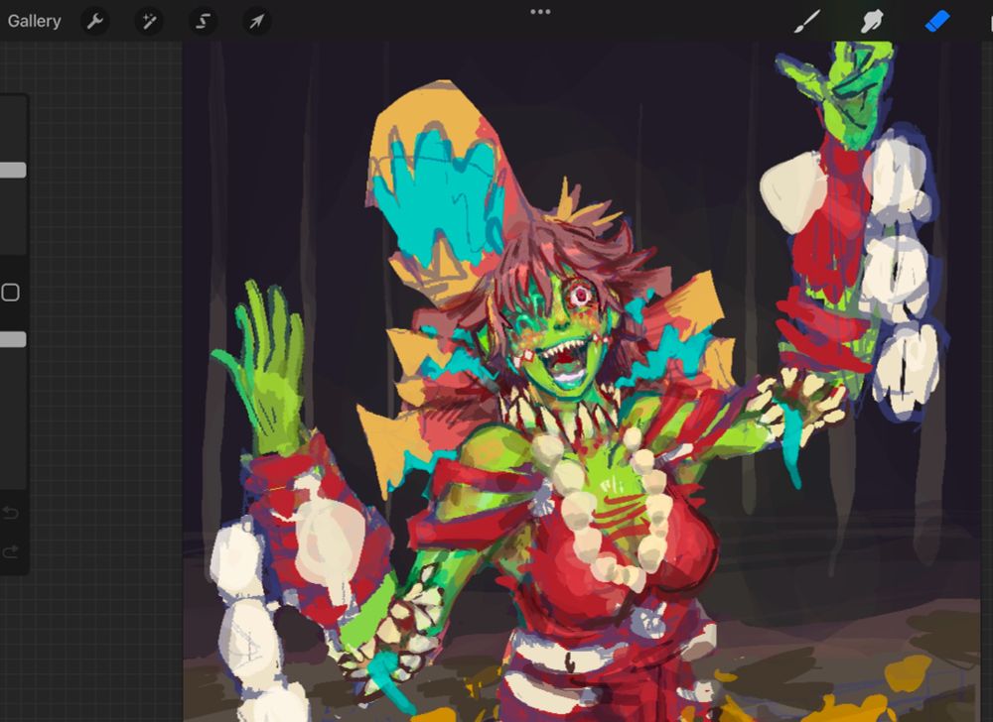Open the Gallery view
The image size is (993, 722).
[x=34, y=21]
